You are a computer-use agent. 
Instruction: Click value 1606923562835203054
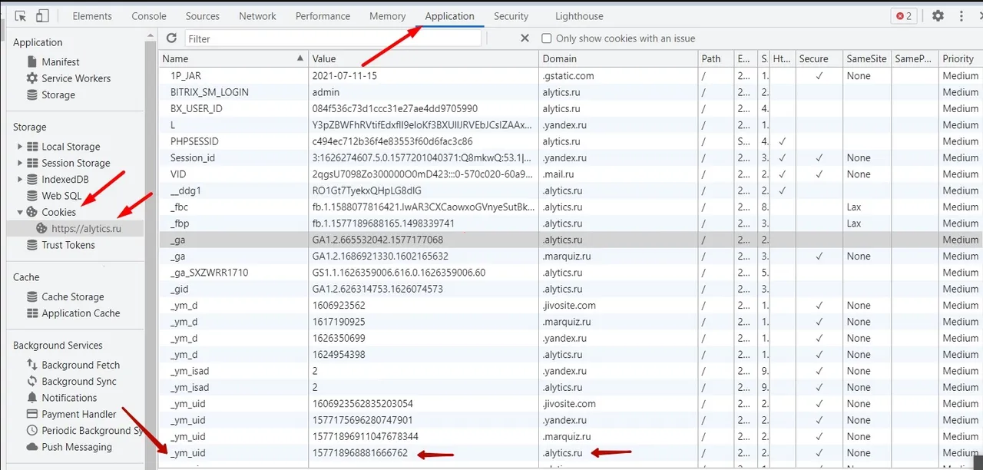pyautogui.click(x=362, y=404)
